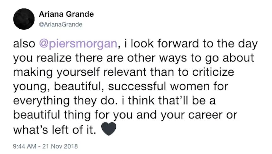Click the word "think" in the tweet

(x=141, y=100)
